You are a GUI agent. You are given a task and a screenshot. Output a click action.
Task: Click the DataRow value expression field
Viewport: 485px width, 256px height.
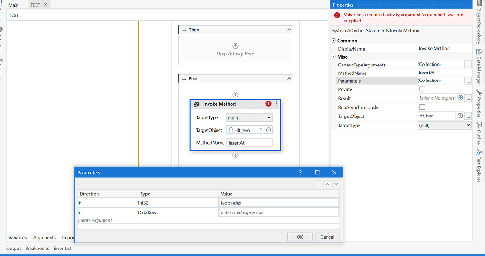click(x=279, y=212)
